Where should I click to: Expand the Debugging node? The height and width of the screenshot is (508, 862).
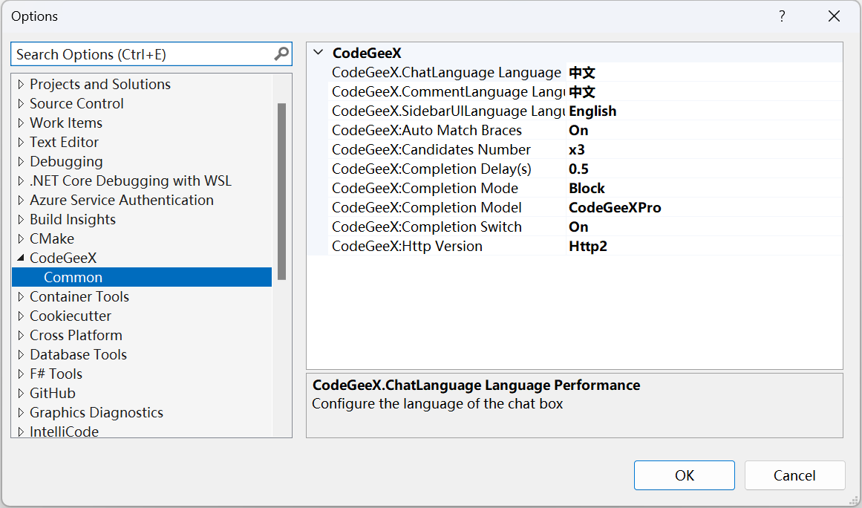click(21, 162)
